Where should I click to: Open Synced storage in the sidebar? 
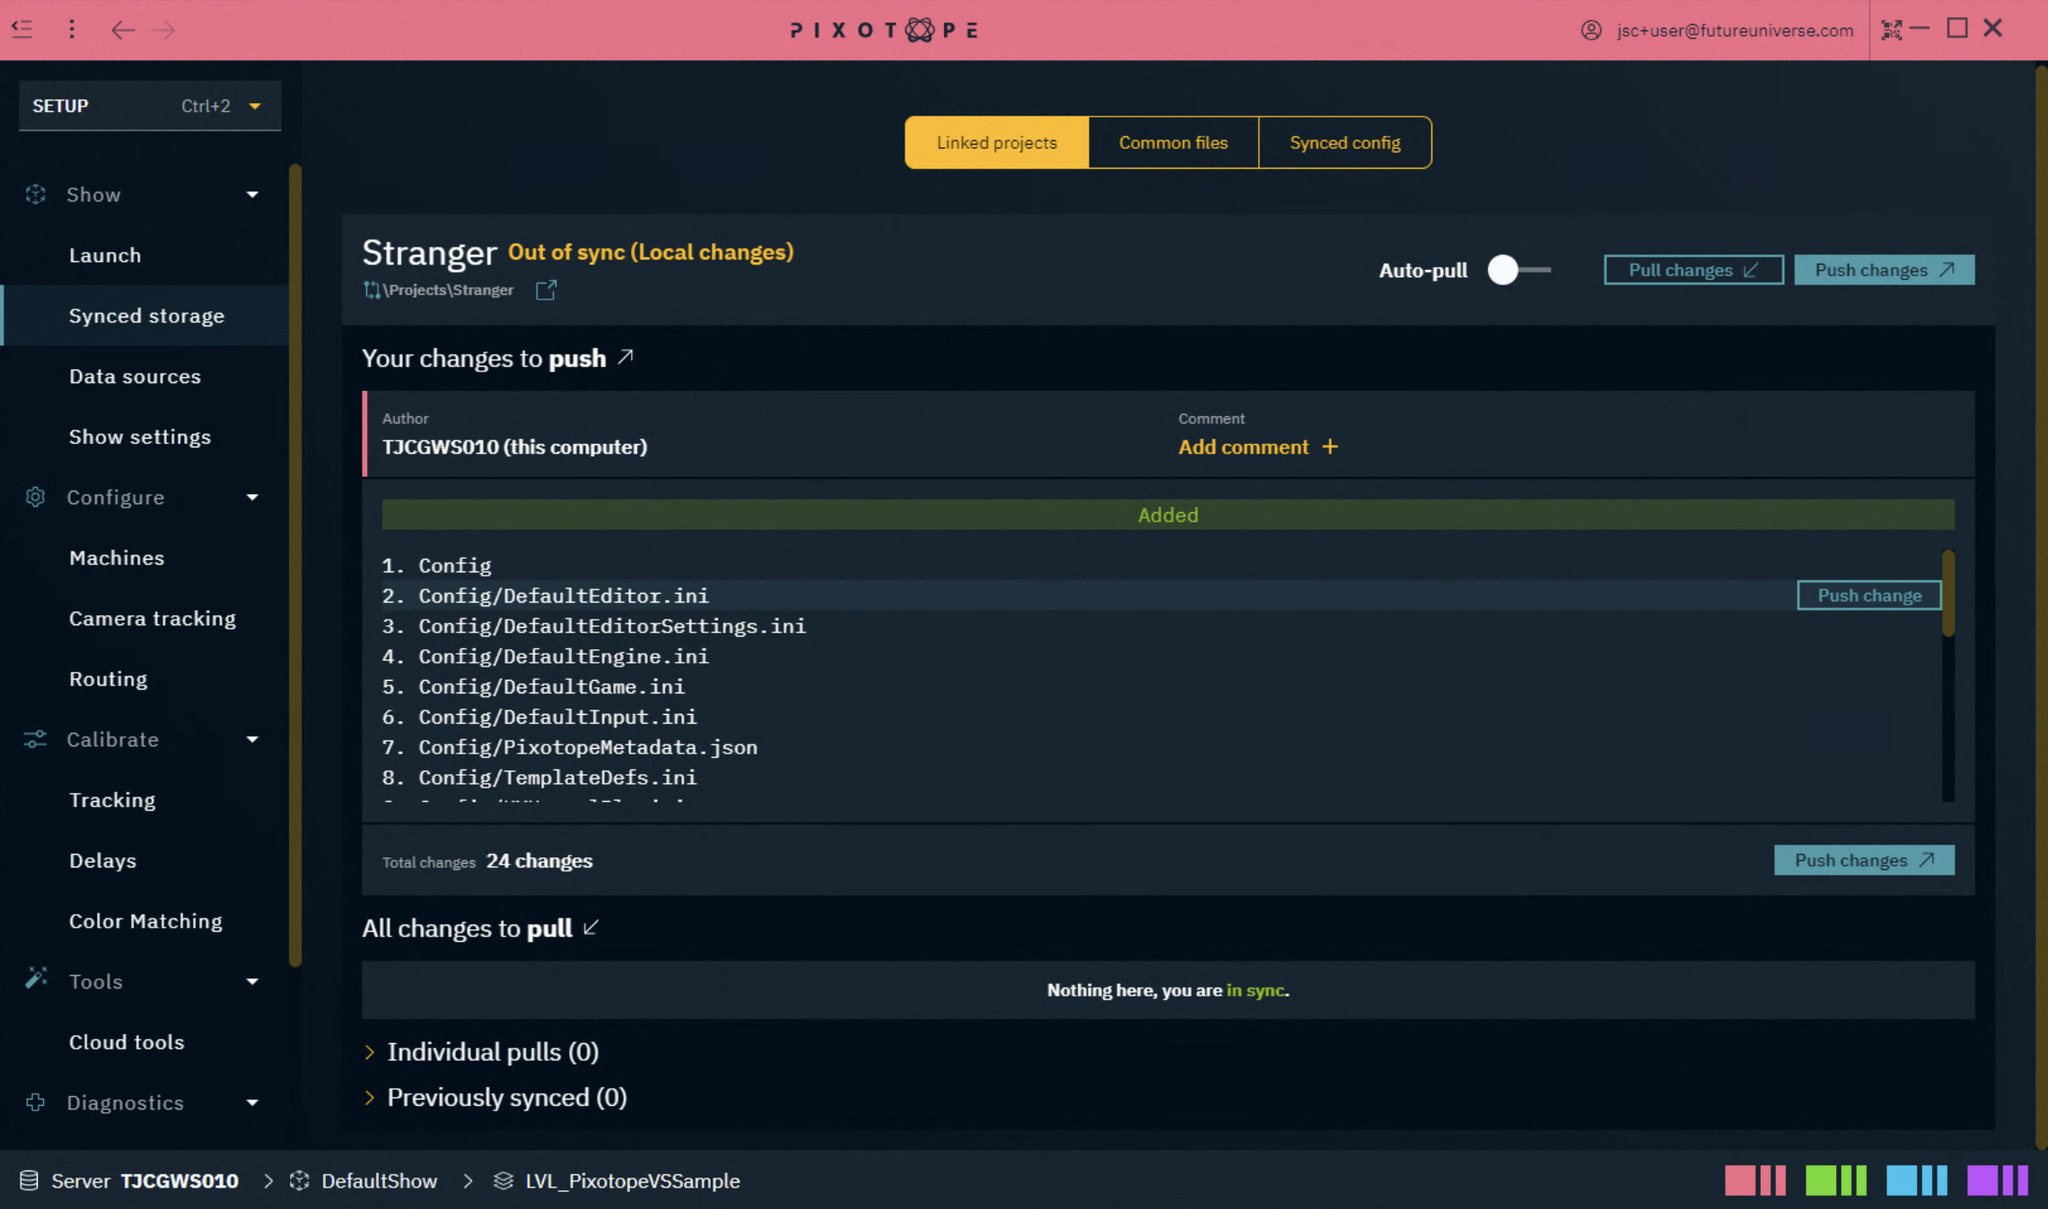pos(145,316)
